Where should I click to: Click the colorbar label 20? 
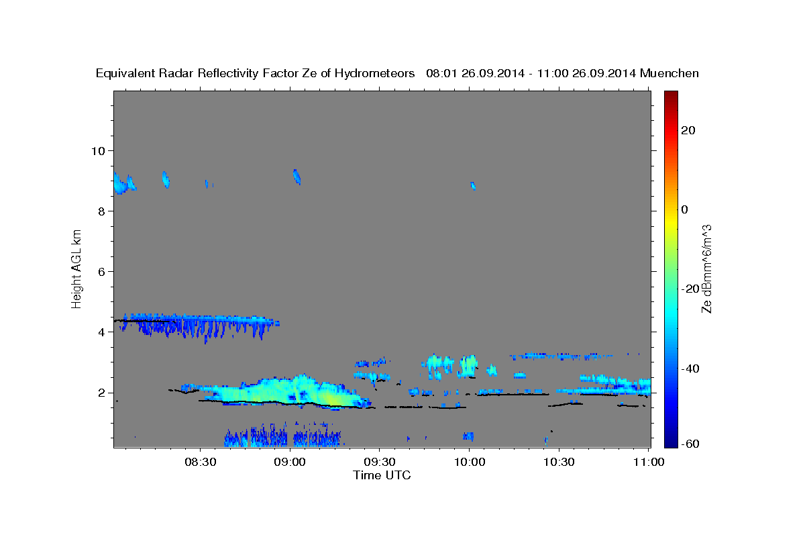coord(688,130)
